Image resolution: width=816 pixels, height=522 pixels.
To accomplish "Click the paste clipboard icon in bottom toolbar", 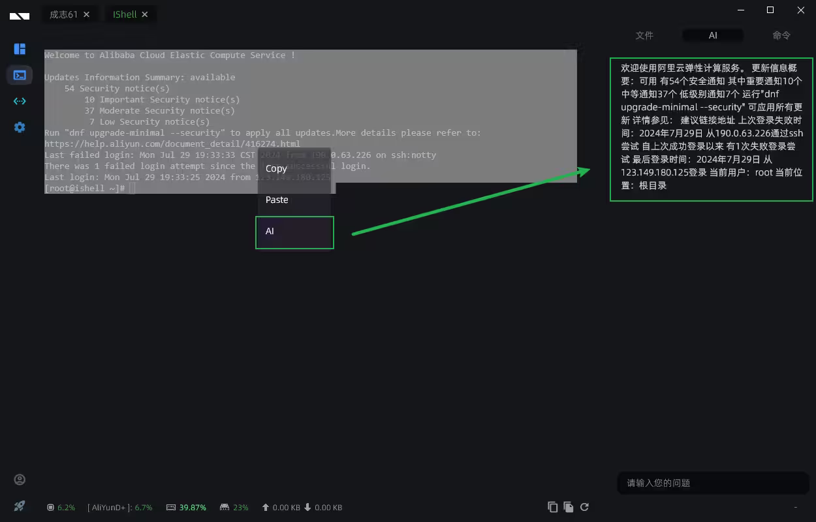I will [x=569, y=507].
